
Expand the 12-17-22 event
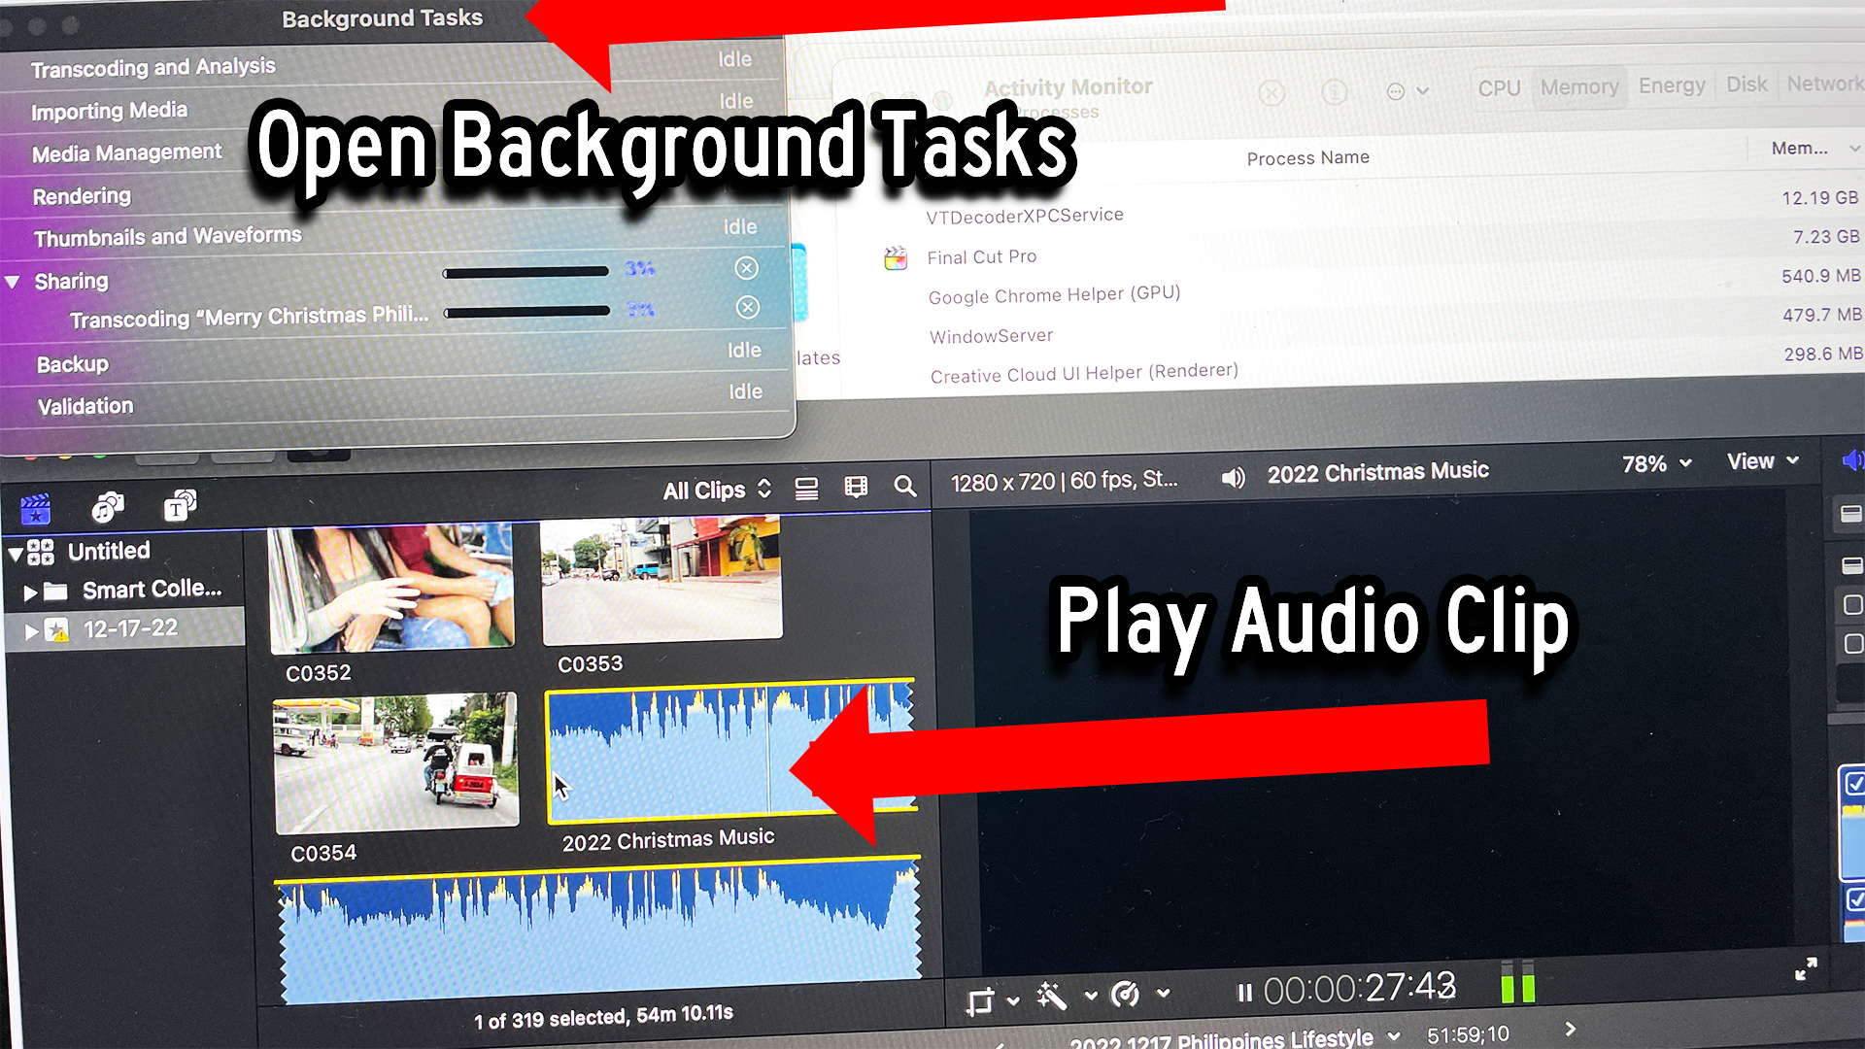point(31,632)
